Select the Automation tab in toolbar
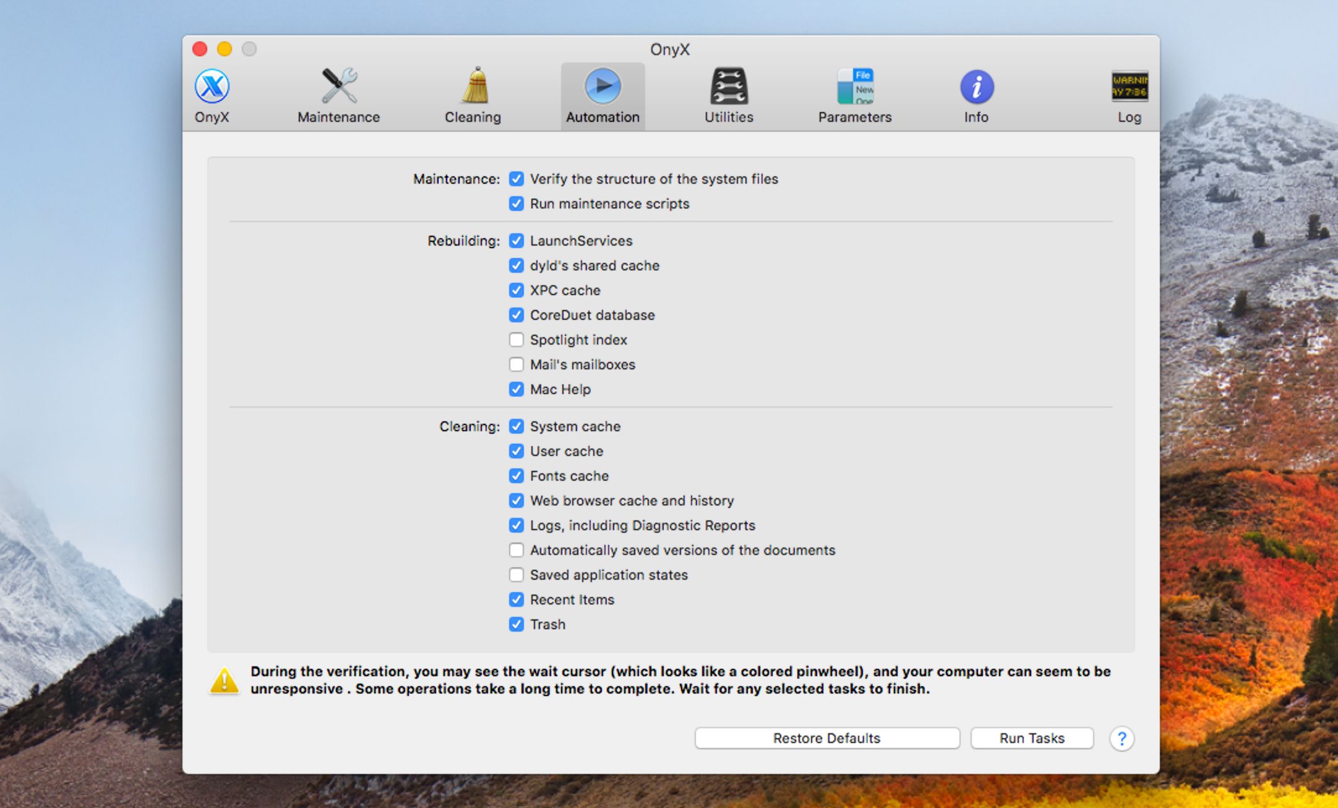Screen dimensions: 1338x808 tap(601, 93)
